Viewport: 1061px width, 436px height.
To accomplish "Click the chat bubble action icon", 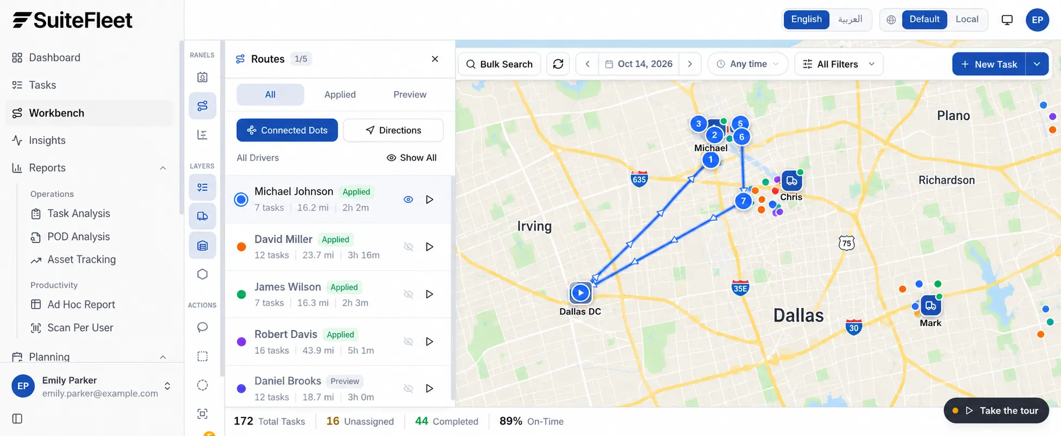I will tap(202, 328).
